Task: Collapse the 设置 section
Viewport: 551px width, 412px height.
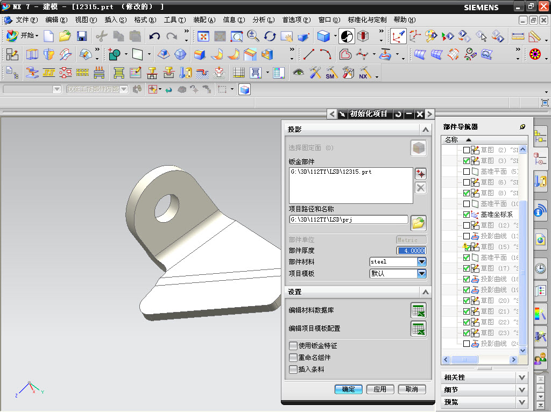Action: pos(426,292)
